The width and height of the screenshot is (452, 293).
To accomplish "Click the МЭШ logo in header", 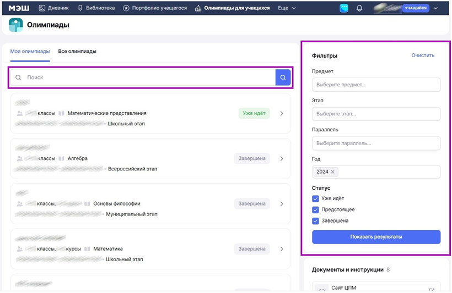I will [x=19, y=8].
